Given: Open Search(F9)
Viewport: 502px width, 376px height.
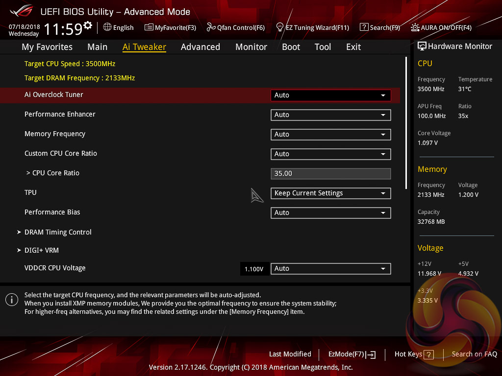Looking at the screenshot, I should 380,27.
